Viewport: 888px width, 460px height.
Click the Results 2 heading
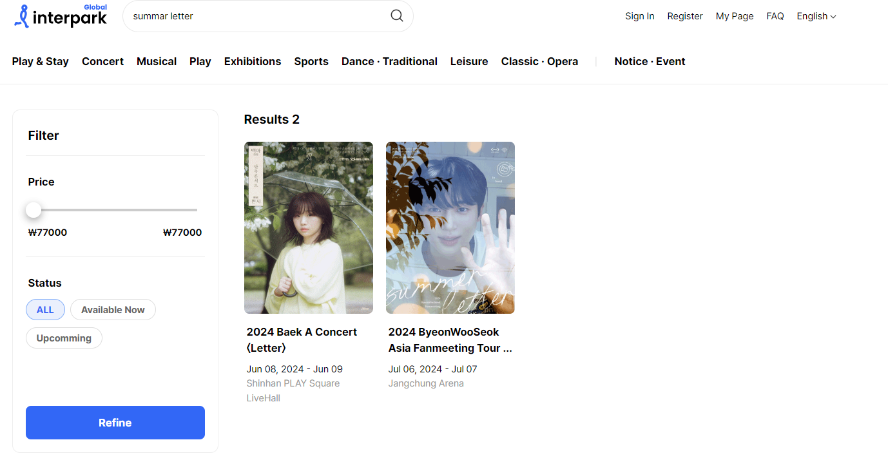272,119
